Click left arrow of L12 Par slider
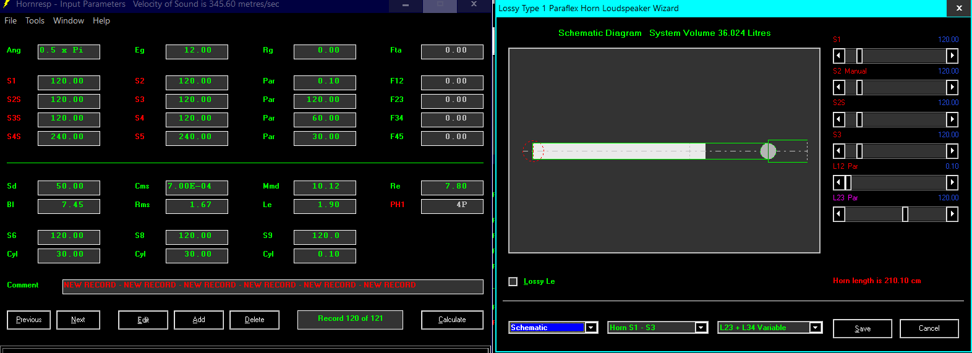The image size is (972, 353). pyautogui.click(x=839, y=182)
